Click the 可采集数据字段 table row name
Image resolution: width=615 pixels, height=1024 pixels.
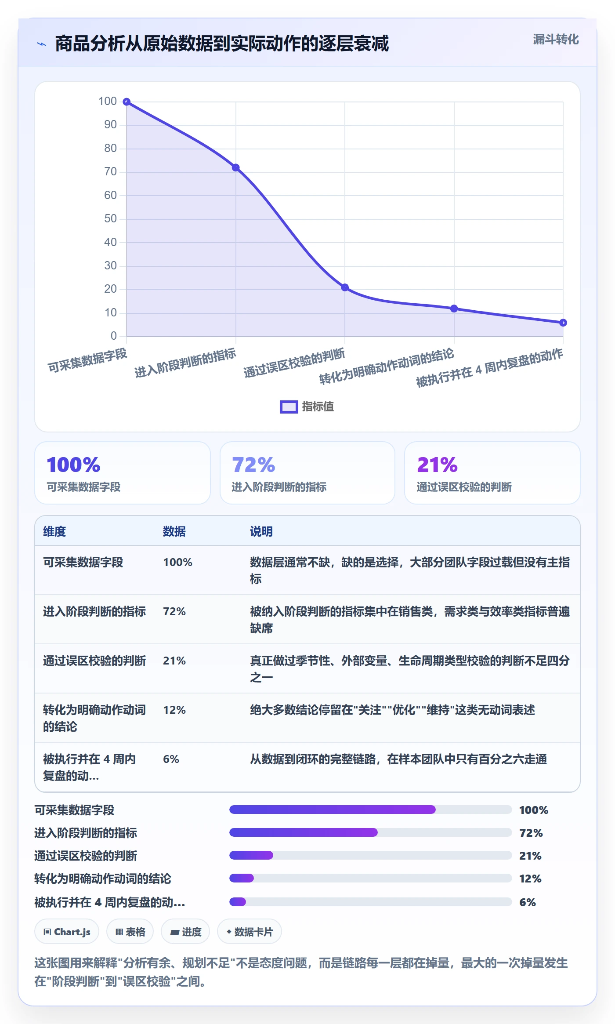coord(83,562)
